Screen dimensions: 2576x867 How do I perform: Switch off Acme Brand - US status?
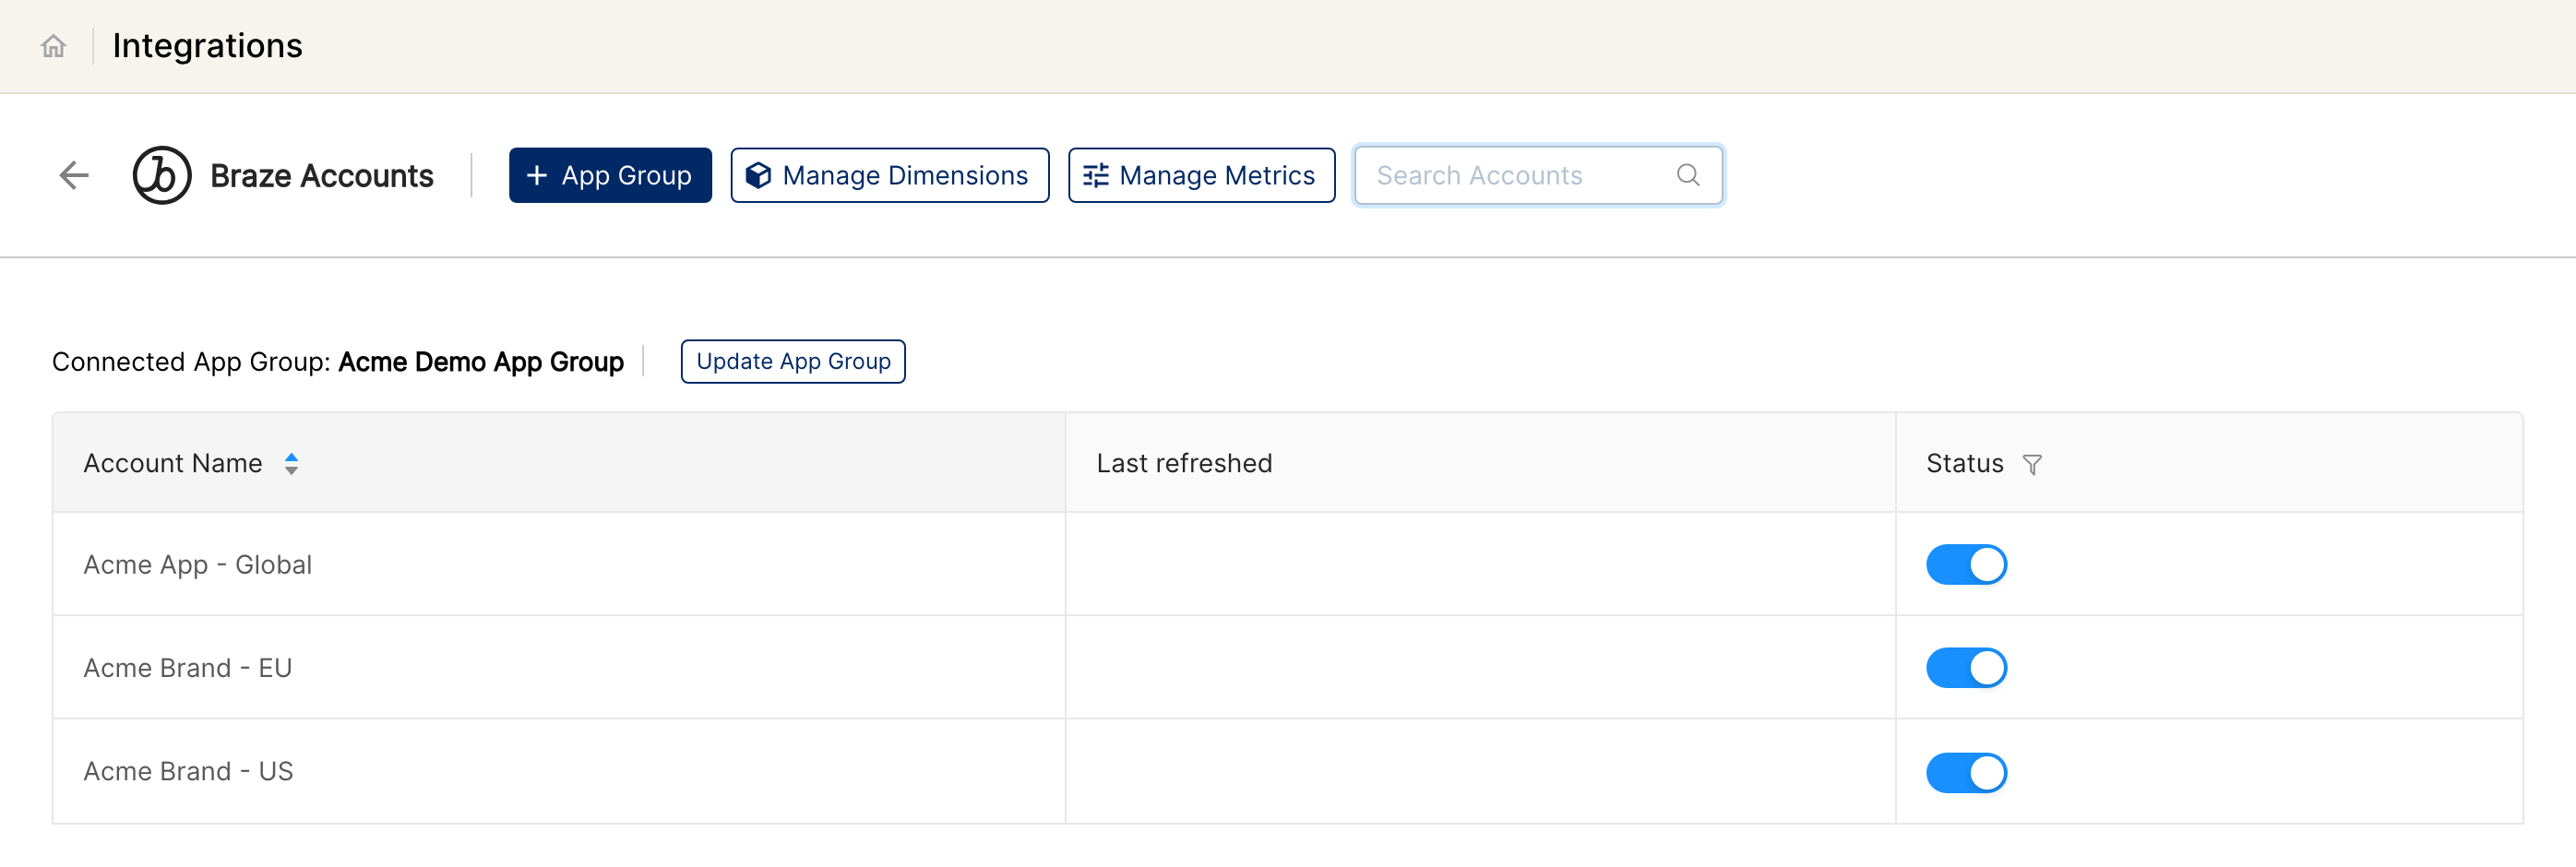pyautogui.click(x=1966, y=773)
